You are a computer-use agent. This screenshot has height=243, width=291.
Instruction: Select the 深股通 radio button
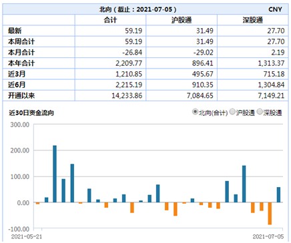(260, 112)
